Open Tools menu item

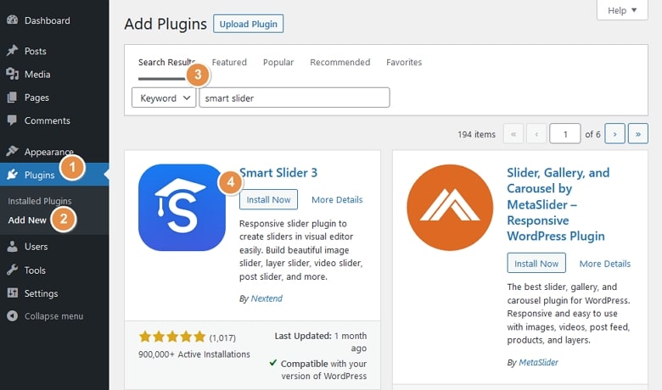point(35,270)
